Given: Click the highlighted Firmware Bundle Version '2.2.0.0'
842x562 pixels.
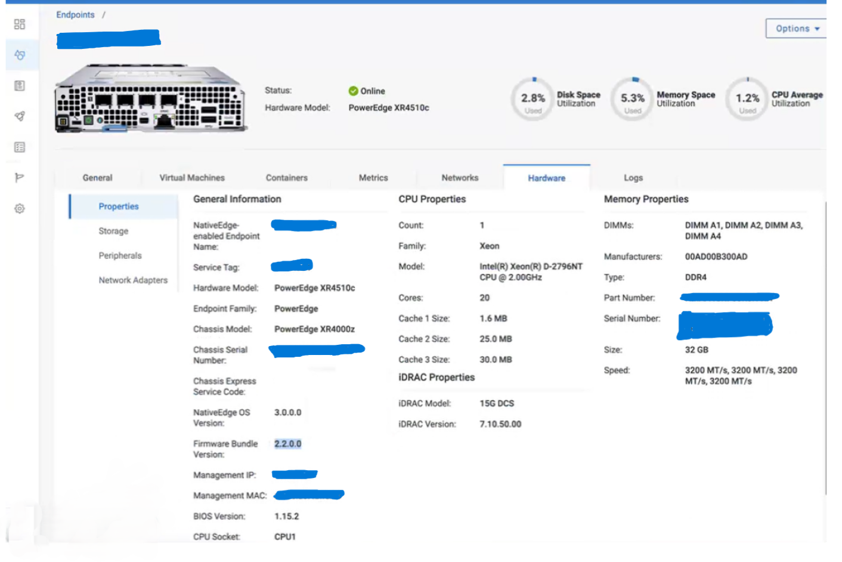Looking at the screenshot, I should point(288,444).
